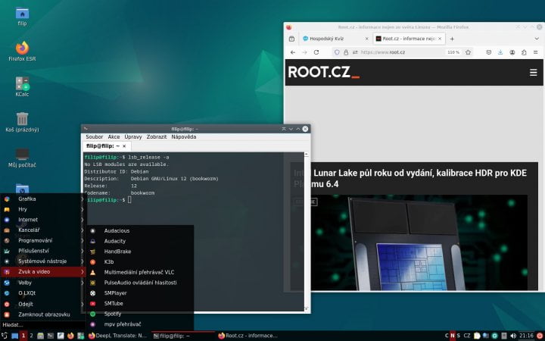Expand the Odejít submenu
545x341 pixels.
[42, 304]
